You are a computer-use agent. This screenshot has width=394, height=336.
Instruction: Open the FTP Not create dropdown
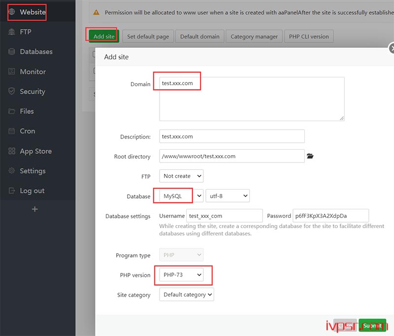pyautogui.click(x=181, y=176)
